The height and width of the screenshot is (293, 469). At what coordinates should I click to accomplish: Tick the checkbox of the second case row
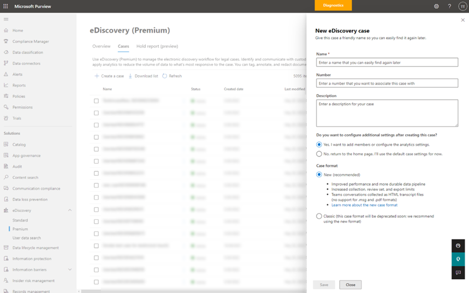(x=96, y=113)
